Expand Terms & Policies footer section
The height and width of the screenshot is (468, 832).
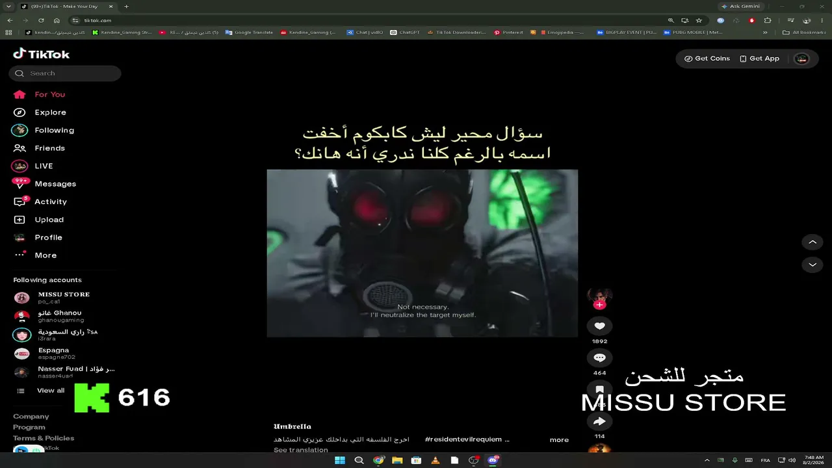pos(44,438)
